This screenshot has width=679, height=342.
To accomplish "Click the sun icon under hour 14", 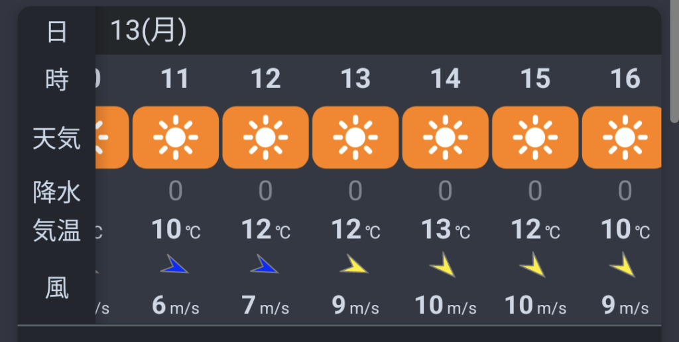I will (x=446, y=137).
